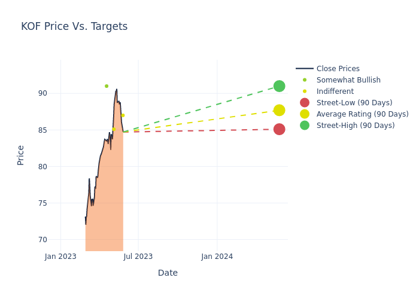Screen dimensions: 419x299
Task: Click the Jul 2023 x-axis label
Action: pos(138,257)
